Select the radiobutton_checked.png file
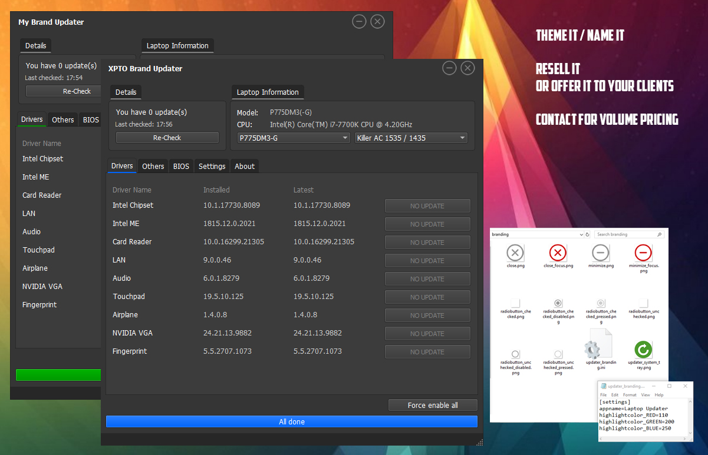 515,302
